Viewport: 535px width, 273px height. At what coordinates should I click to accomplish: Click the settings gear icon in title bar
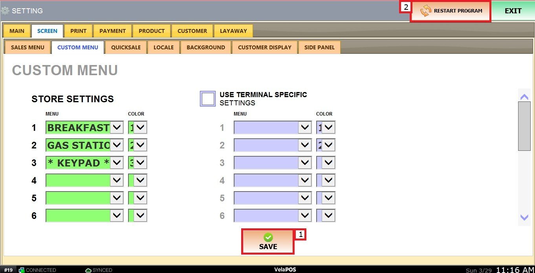5,11
